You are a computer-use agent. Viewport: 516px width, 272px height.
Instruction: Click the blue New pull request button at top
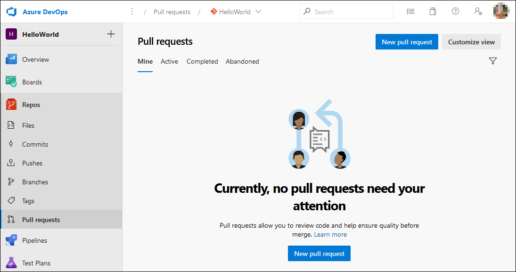click(x=407, y=42)
